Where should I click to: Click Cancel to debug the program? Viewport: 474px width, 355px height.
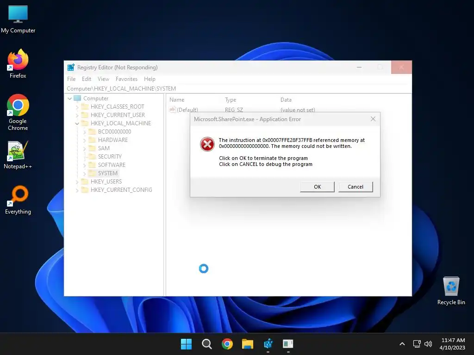(x=355, y=187)
